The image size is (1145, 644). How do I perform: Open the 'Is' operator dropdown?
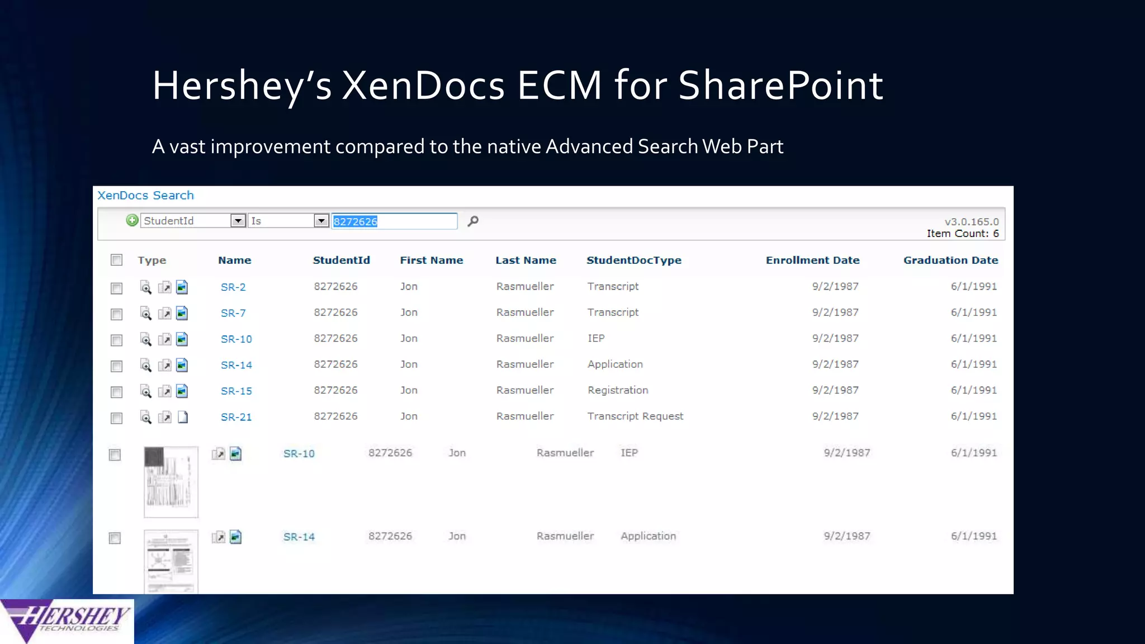(x=288, y=221)
